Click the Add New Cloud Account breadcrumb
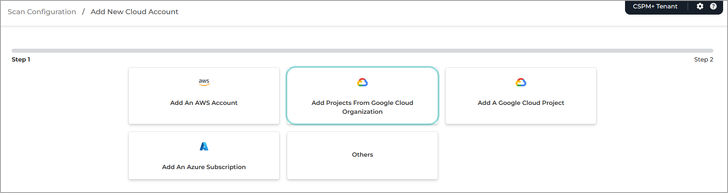This screenshot has width=728, height=193. pyautogui.click(x=135, y=12)
